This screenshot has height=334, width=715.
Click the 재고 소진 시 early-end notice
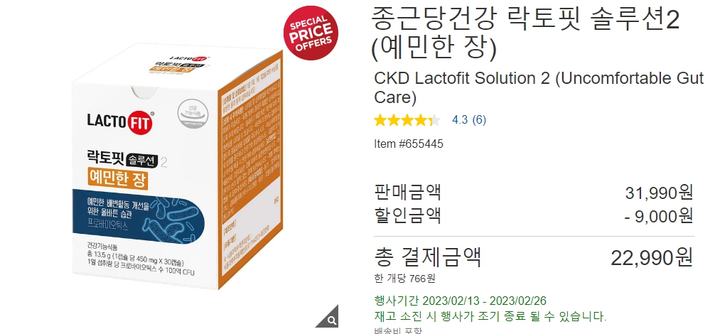pos(490,316)
